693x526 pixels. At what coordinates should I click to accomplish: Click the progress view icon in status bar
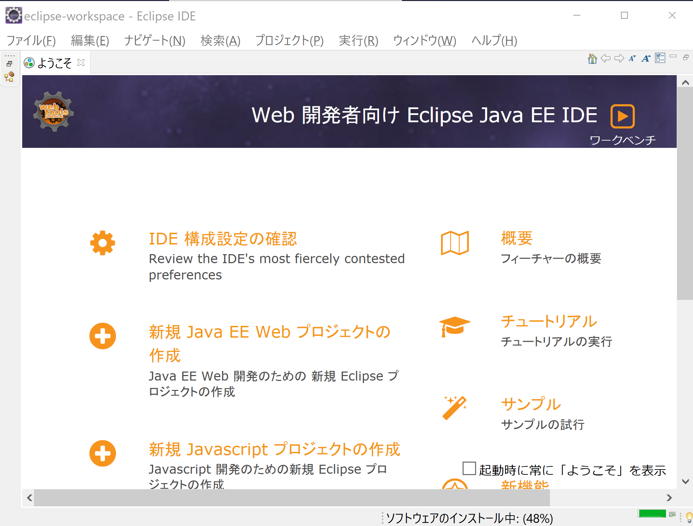click(x=673, y=515)
